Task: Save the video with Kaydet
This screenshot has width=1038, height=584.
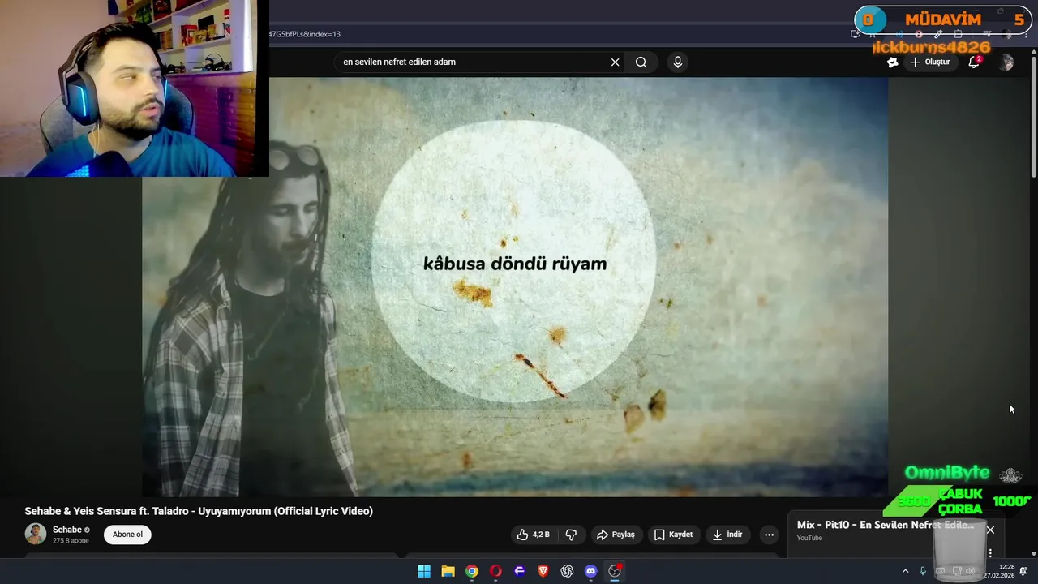Action: pyautogui.click(x=673, y=535)
